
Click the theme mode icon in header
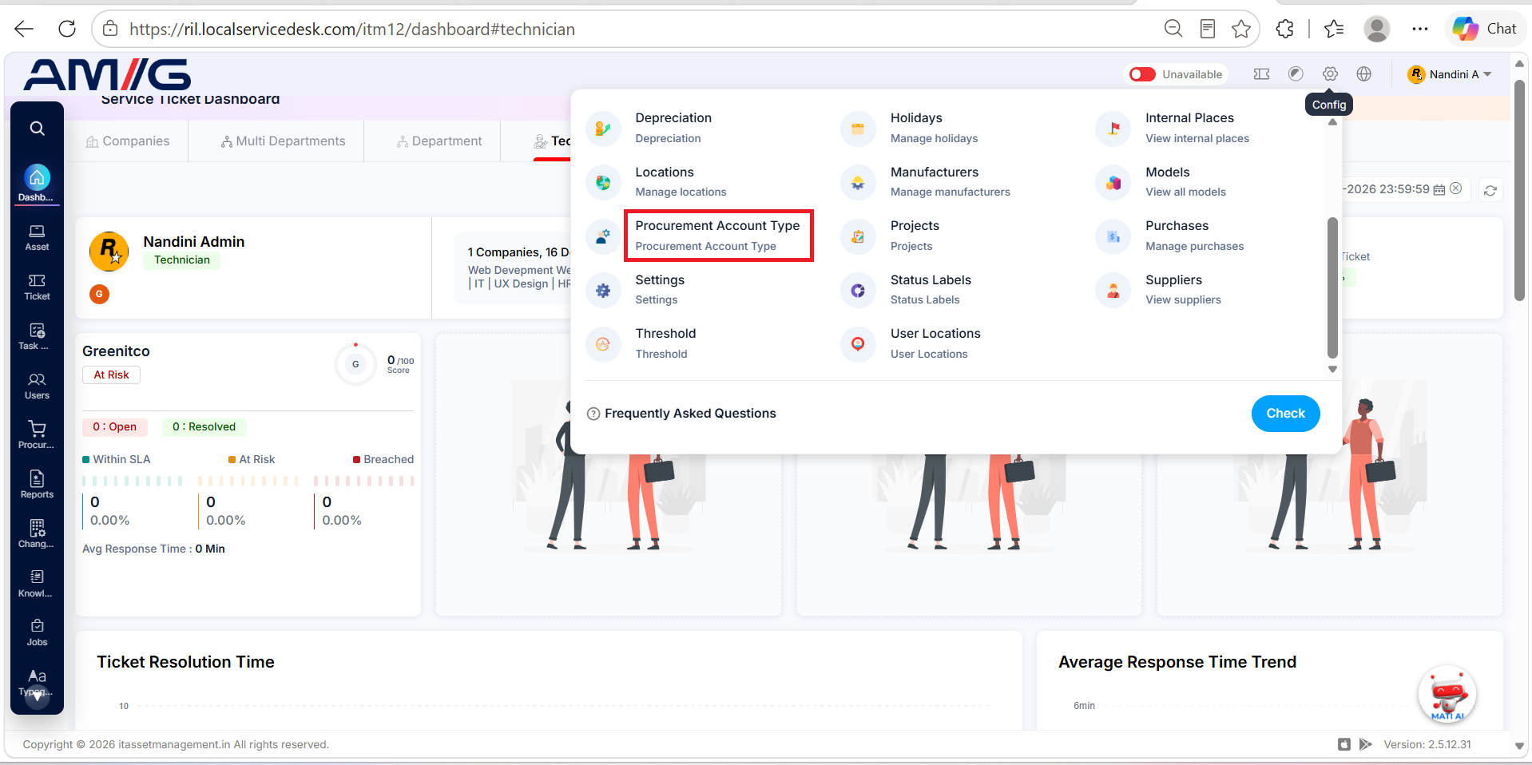tap(1296, 73)
